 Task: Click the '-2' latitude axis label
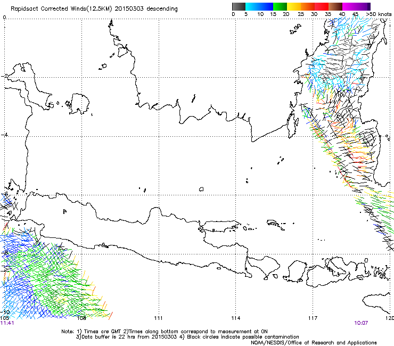click(5, 76)
